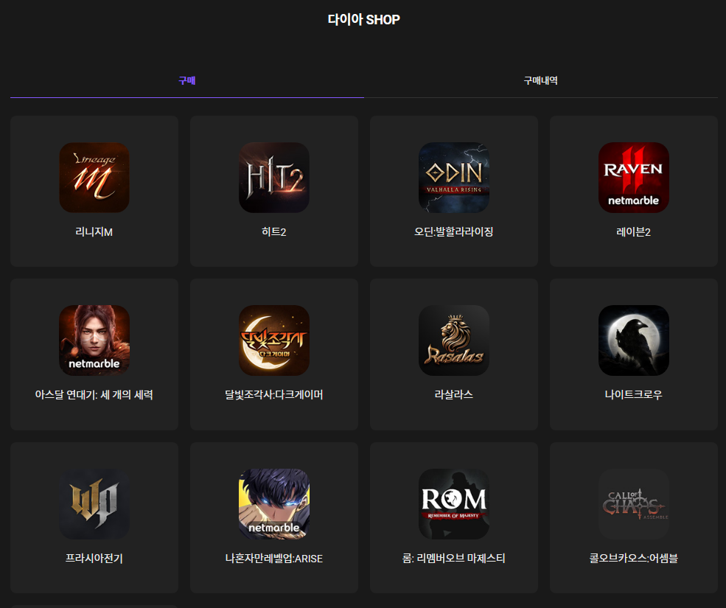
Task: Click the 리니지M label
Action: [x=94, y=232]
